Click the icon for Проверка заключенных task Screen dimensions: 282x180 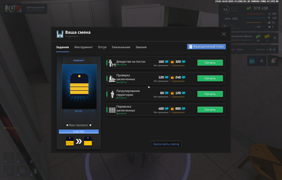click(x=112, y=79)
